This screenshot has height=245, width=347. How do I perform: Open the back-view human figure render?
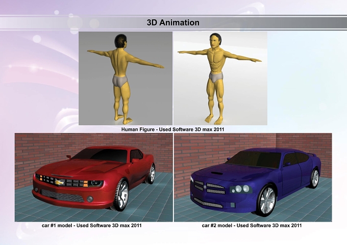pos(126,78)
